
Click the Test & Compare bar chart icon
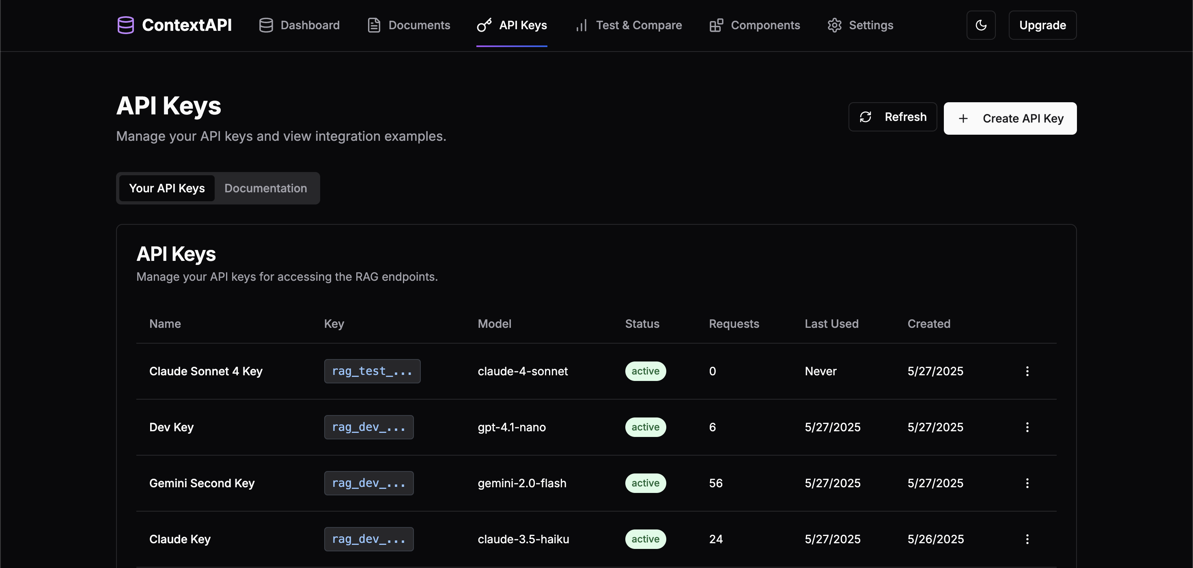coord(581,26)
